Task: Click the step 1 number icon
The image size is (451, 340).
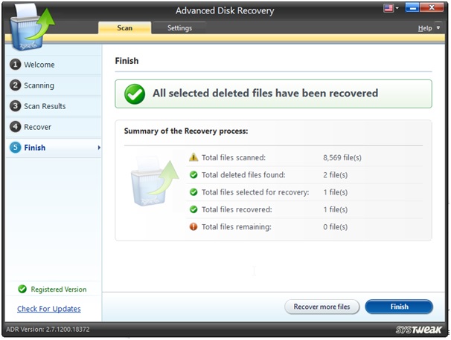Action: 15,65
